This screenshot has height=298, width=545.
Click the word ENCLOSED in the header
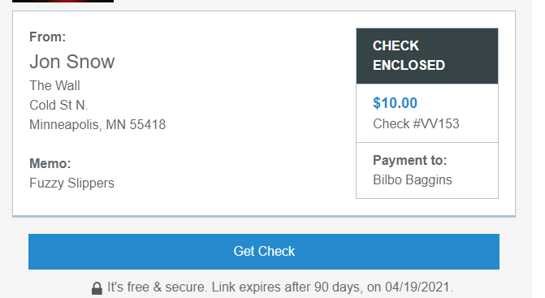409,65
